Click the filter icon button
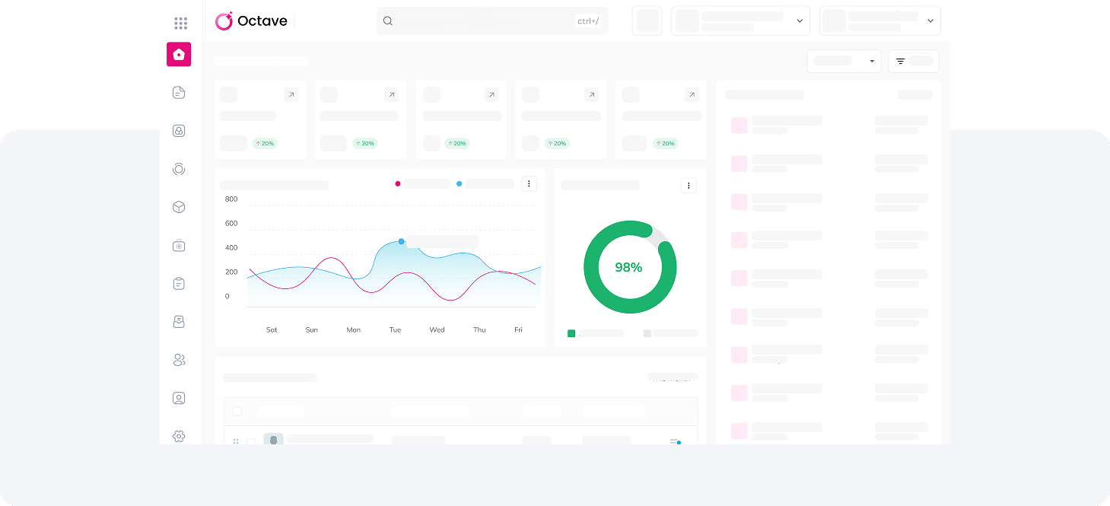The image size is (1110, 506). [x=913, y=61]
